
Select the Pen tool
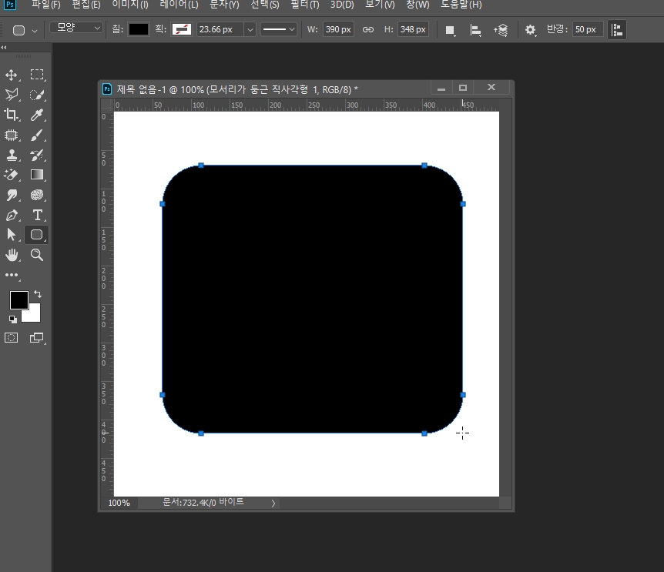[x=12, y=215]
